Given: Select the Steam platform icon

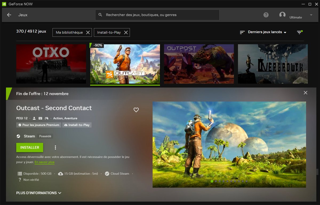Looking at the screenshot, I should pyautogui.click(x=18, y=136).
